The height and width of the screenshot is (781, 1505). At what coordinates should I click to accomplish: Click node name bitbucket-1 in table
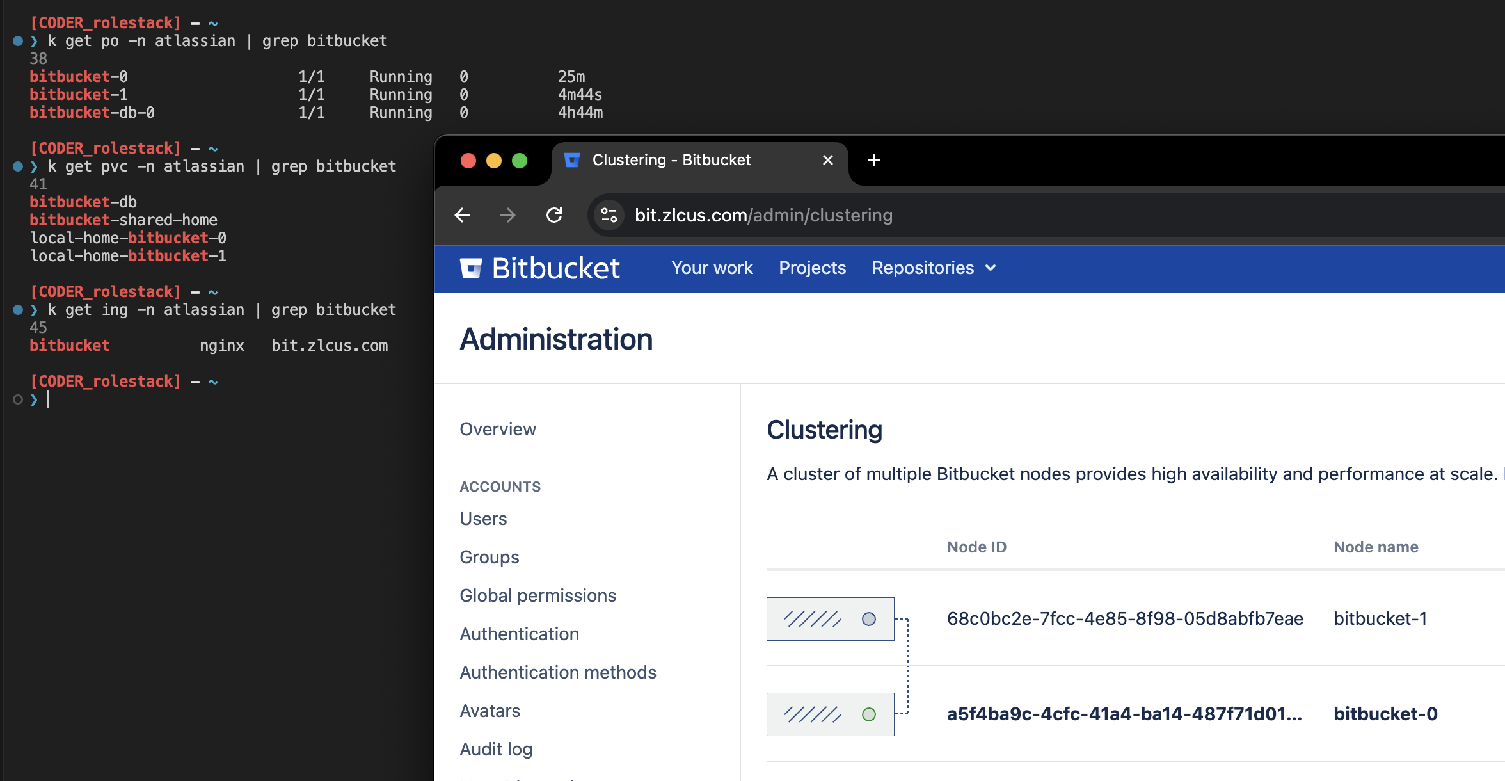(x=1380, y=619)
